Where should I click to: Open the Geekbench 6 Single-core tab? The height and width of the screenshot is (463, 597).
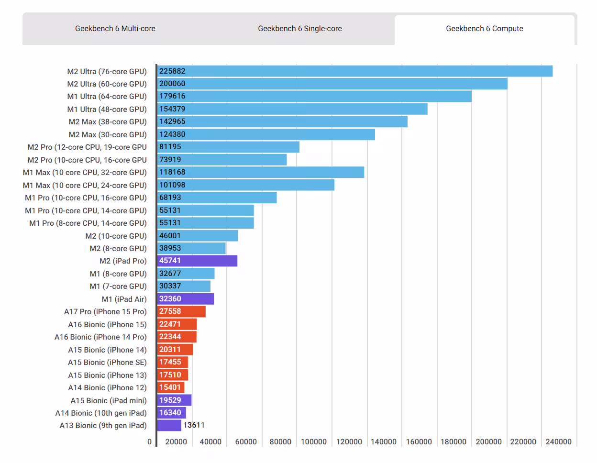click(300, 29)
